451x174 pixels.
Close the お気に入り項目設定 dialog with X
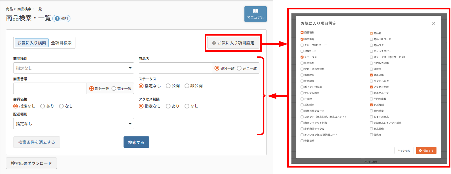(x=433, y=23)
